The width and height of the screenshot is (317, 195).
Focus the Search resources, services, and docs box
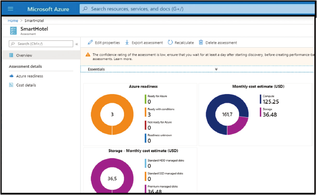(x=197, y=9)
